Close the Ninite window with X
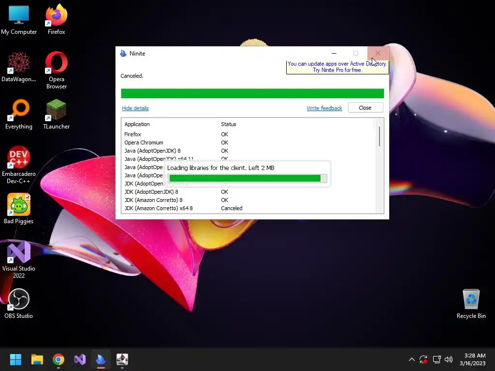Screen dimensions: 495x371 (x=378, y=53)
